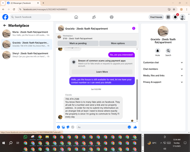Open the notifications bell with badge

pos(175,17)
